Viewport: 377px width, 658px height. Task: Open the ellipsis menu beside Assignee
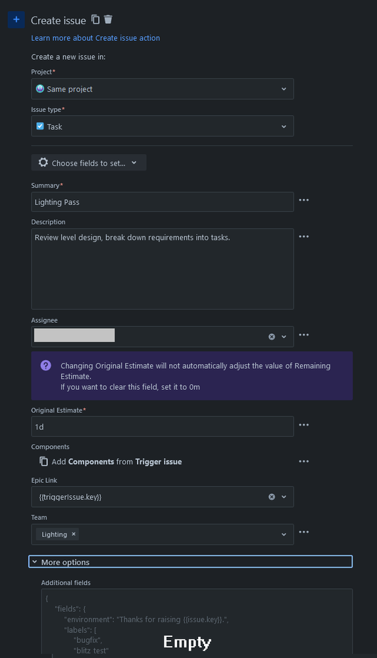(x=303, y=335)
